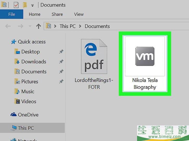The width and height of the screenshot is (189, 141).
Task: Open Downloads in the sidebar
Action: tap(34, 62)
